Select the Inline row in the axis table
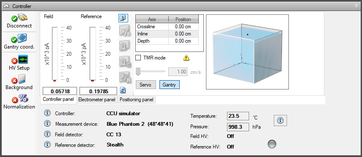 [167, 34]
